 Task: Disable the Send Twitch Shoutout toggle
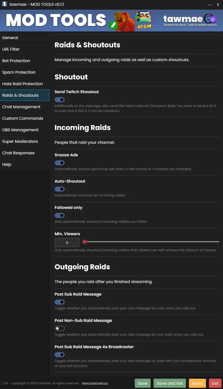60,100
